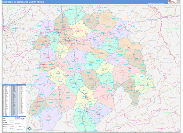Click the ZIP code label 41031
This screenshot has width=183, height=133.
coord(78,16)
